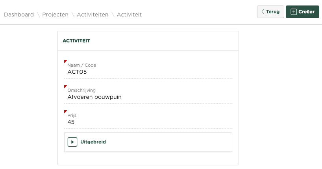Click into the Omschrijving field text
322x169 pixels.
(150, 97)
